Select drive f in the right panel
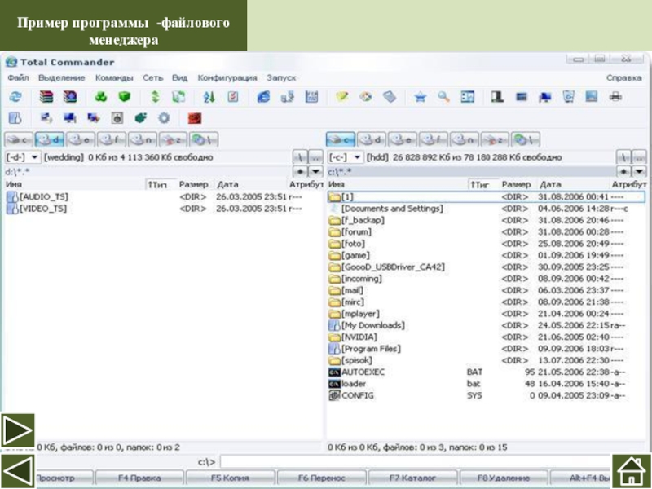Viewport: 652px width, 489px height. (x=434, y=139)
